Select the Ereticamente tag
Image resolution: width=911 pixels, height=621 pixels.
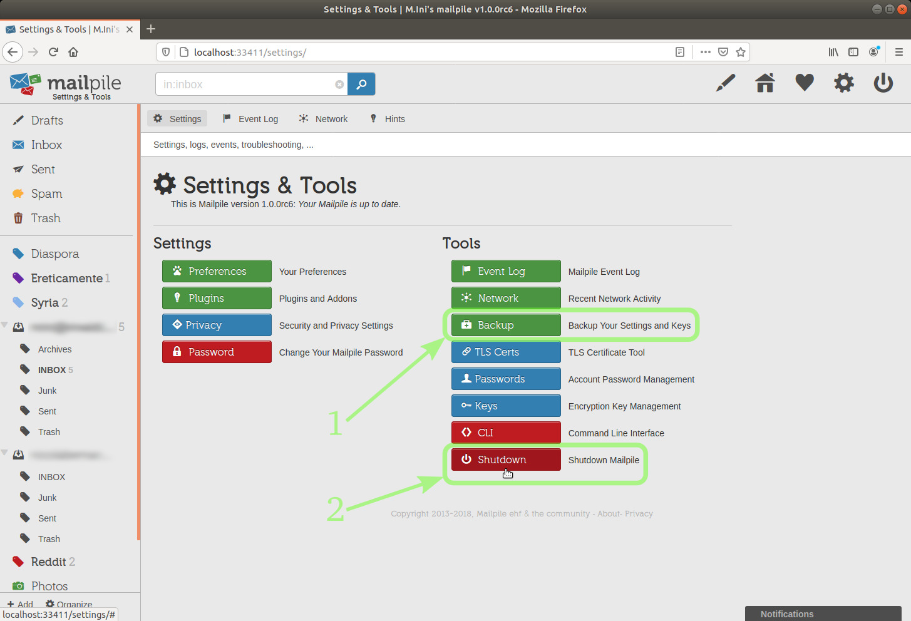point(67,278)
